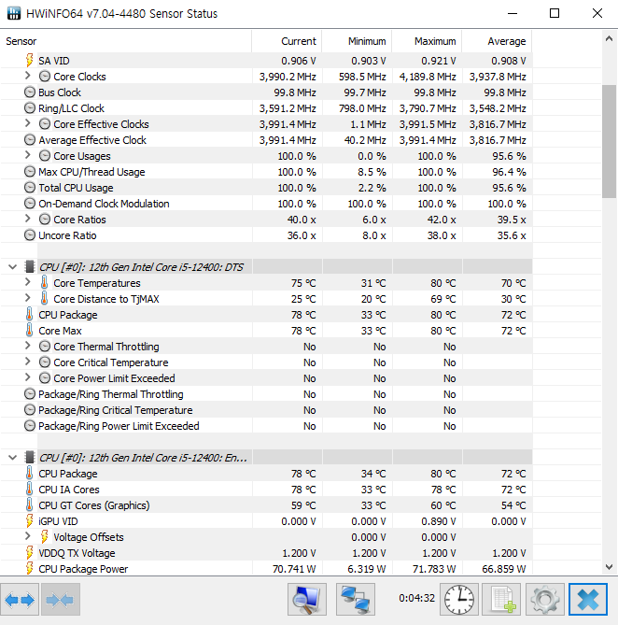Expand the Core Temperatures row

27,282
